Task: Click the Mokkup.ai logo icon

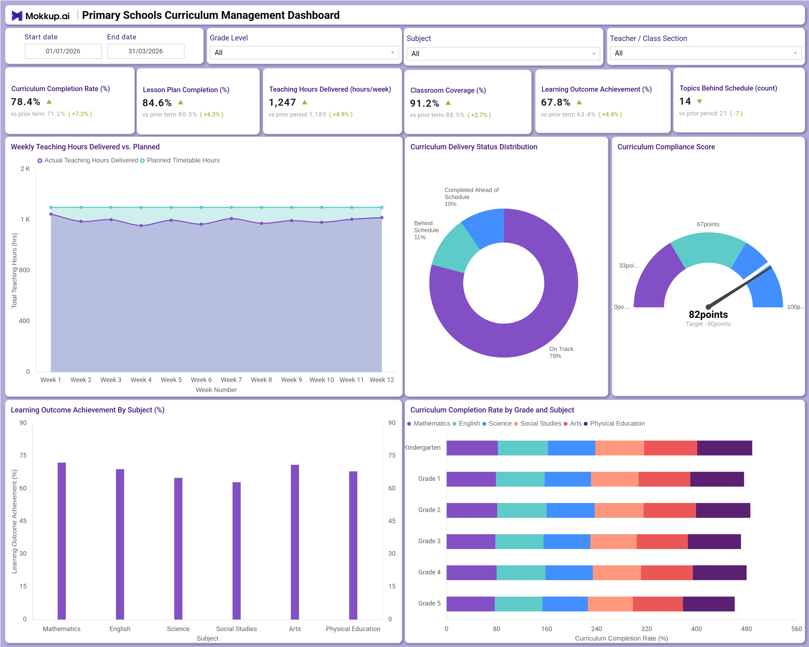Action: click(17, 16)
